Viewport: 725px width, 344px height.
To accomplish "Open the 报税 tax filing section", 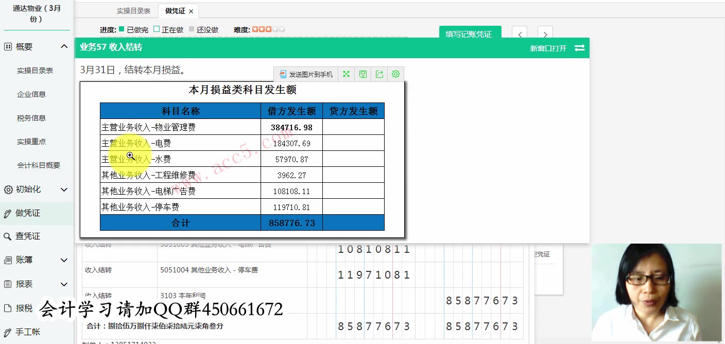I will pyautogui.click(x=24, y=307).
